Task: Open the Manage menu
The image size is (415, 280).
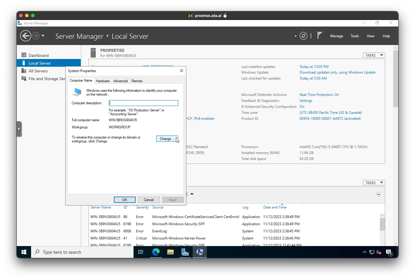Action: (x=337, y=36)
